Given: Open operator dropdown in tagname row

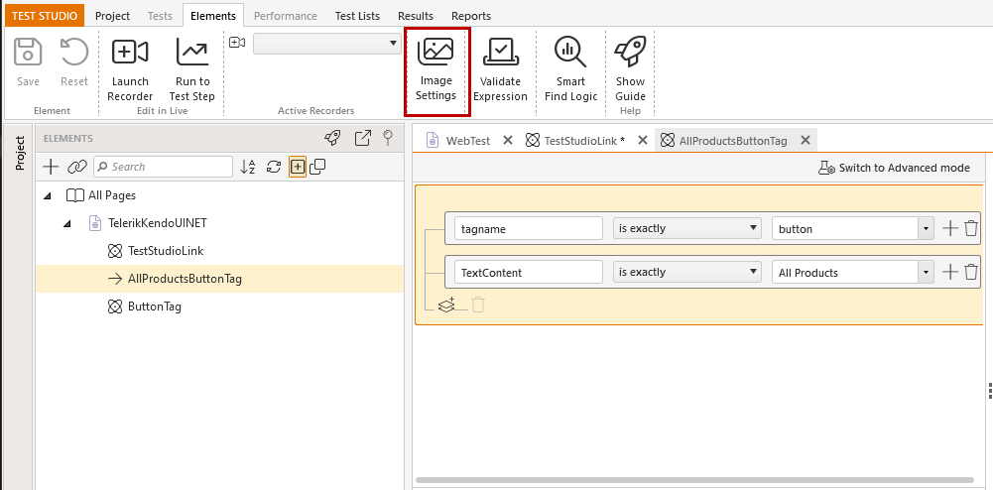Looking at the screenshot, I should (x=687, y=228).
